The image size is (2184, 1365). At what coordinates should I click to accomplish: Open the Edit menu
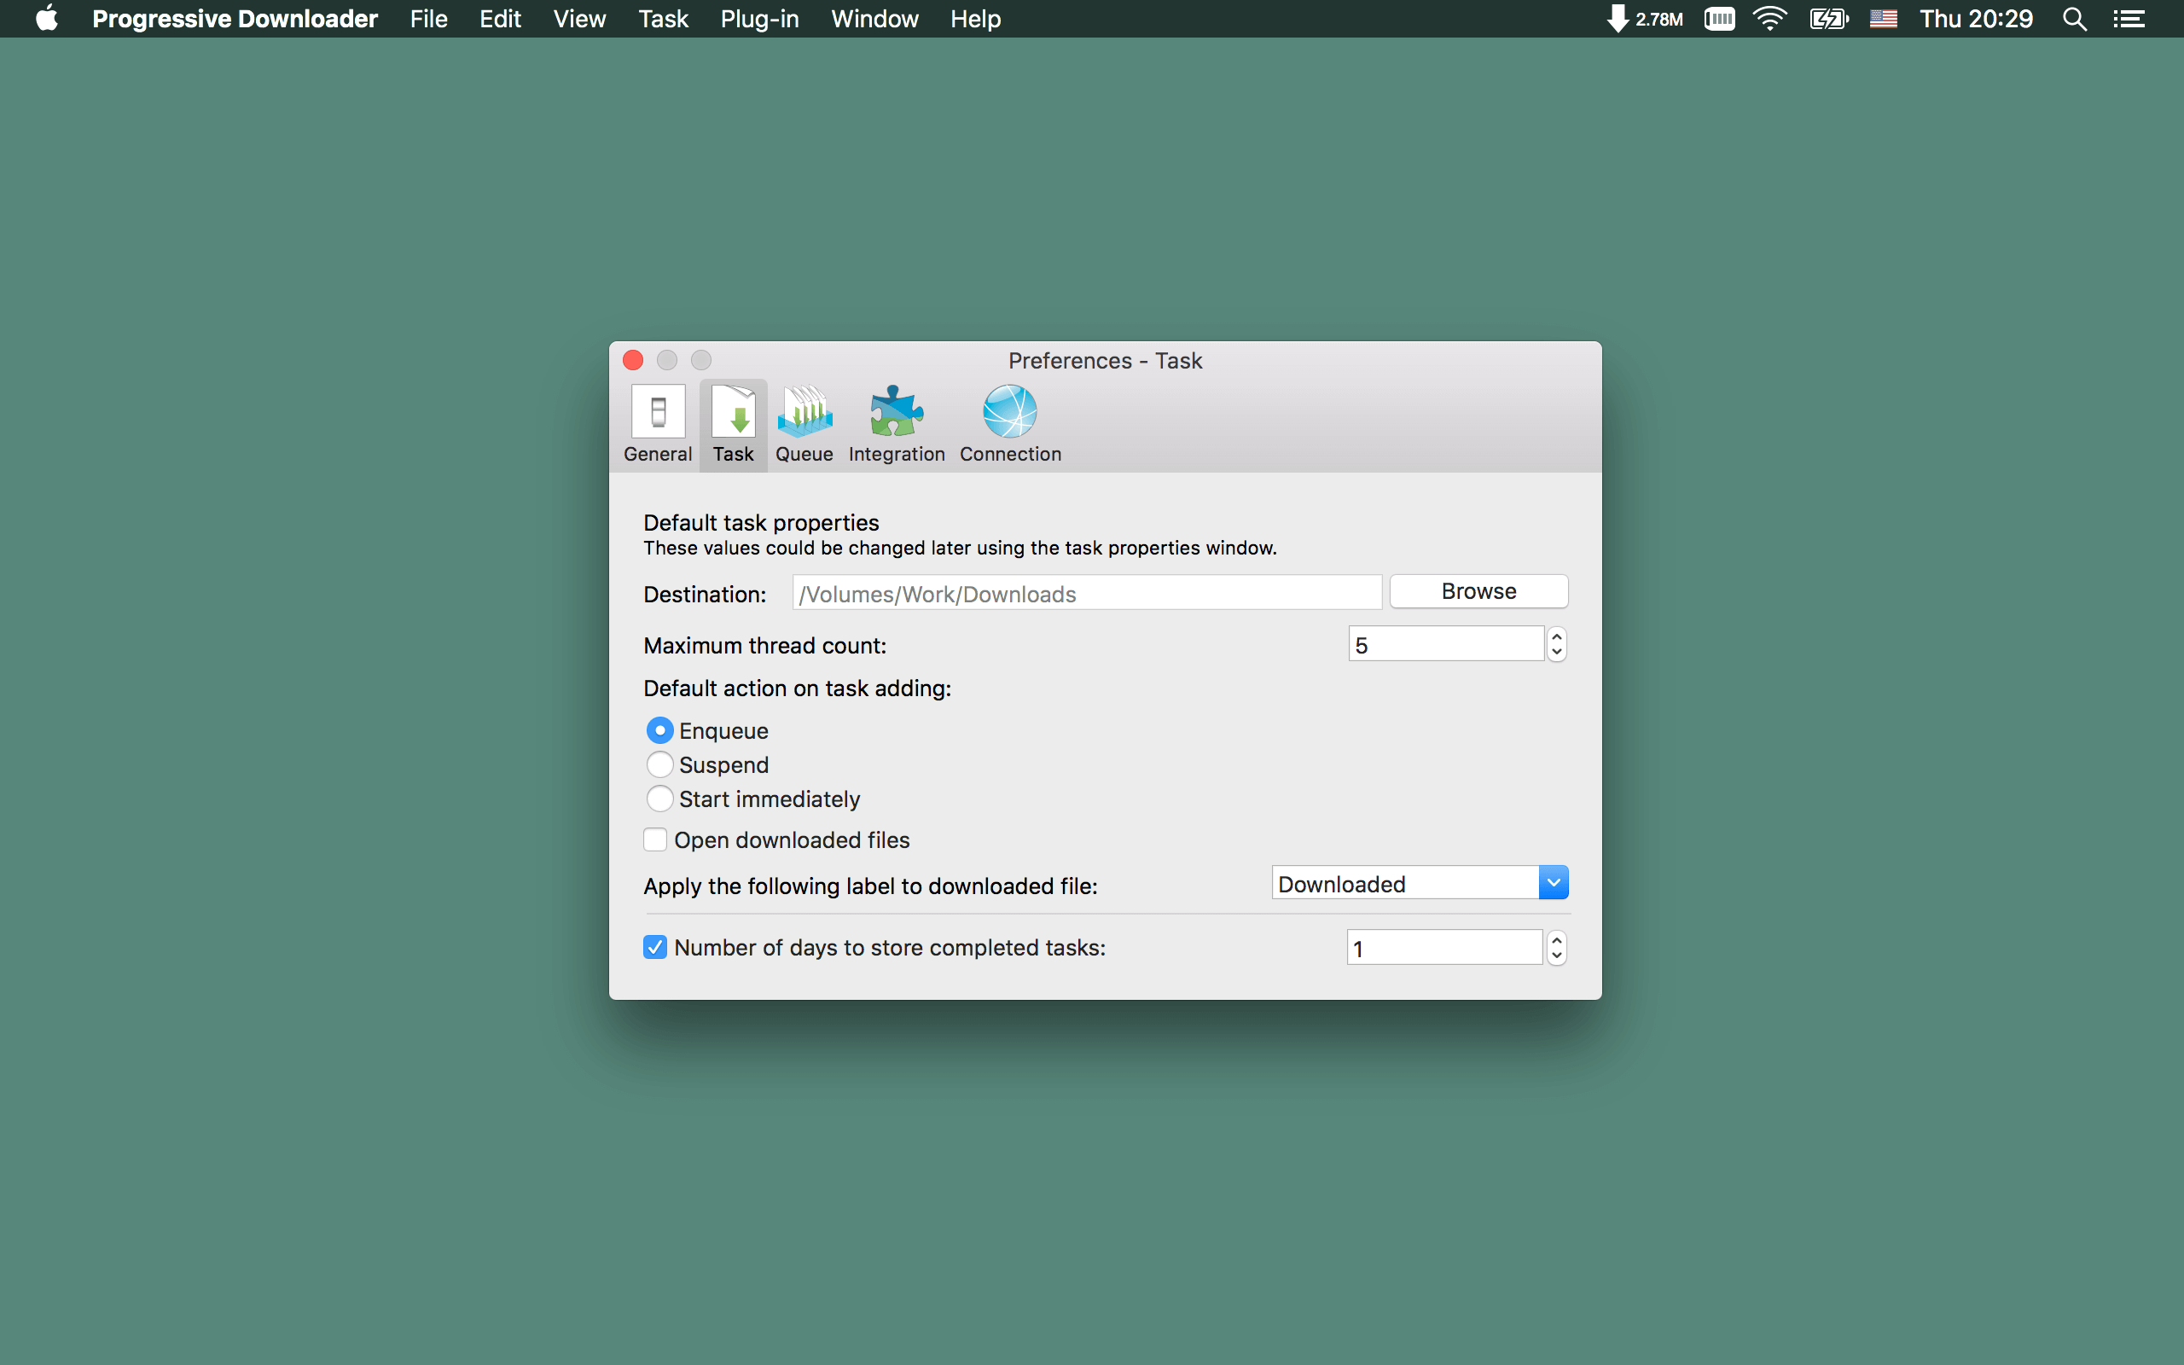tap(500, 19)
